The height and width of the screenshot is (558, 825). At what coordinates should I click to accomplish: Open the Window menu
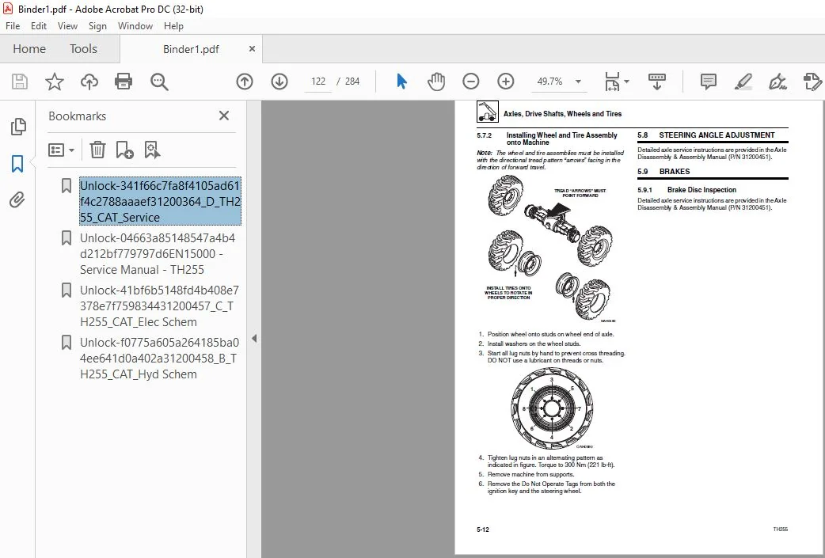point(135,26)
